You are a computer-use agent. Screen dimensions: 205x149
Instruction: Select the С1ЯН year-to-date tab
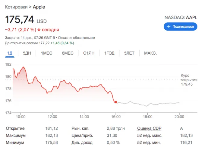(x=89, y=53)
